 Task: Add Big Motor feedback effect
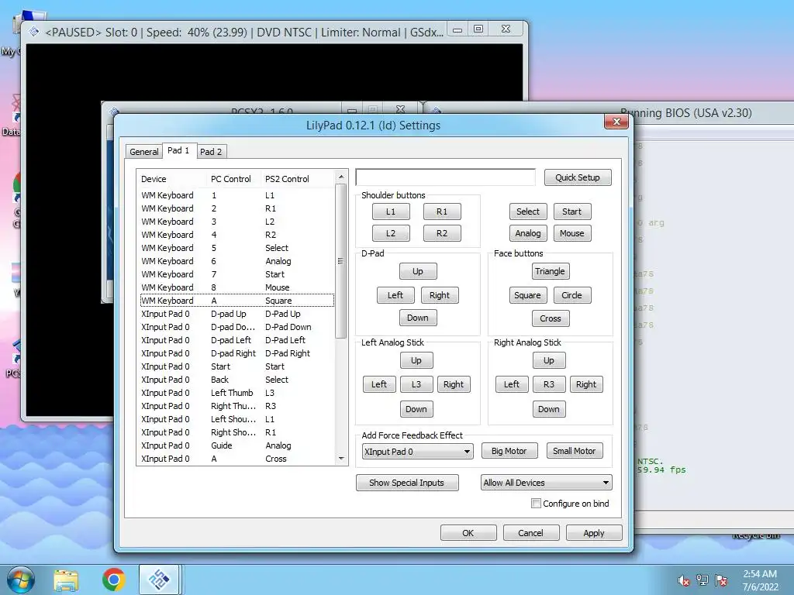click(509, 451)
